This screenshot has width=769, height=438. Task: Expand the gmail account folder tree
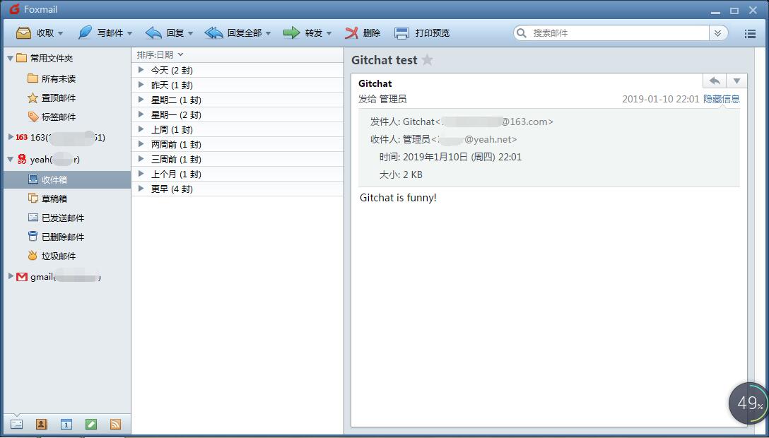(10, 278)
